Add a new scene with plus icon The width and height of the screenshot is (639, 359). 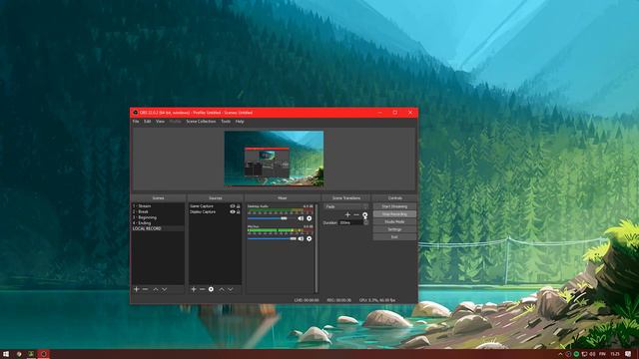pyautogui.click(x=137, y=289)
